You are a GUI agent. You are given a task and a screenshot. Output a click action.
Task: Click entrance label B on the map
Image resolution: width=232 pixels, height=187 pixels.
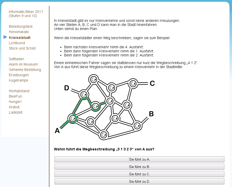(151, 114)
